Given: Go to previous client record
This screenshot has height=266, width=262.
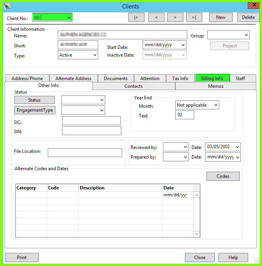Looking at the screenshot, I should [156, 17].
